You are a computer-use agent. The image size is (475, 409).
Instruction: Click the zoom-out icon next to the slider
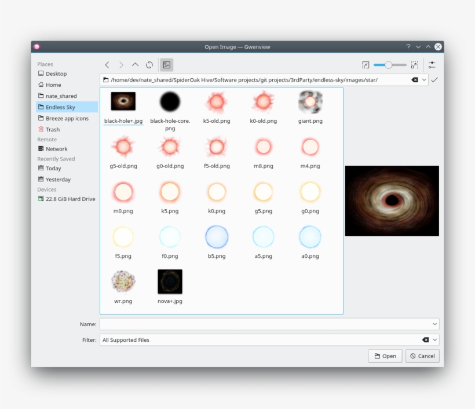(366, 64)
